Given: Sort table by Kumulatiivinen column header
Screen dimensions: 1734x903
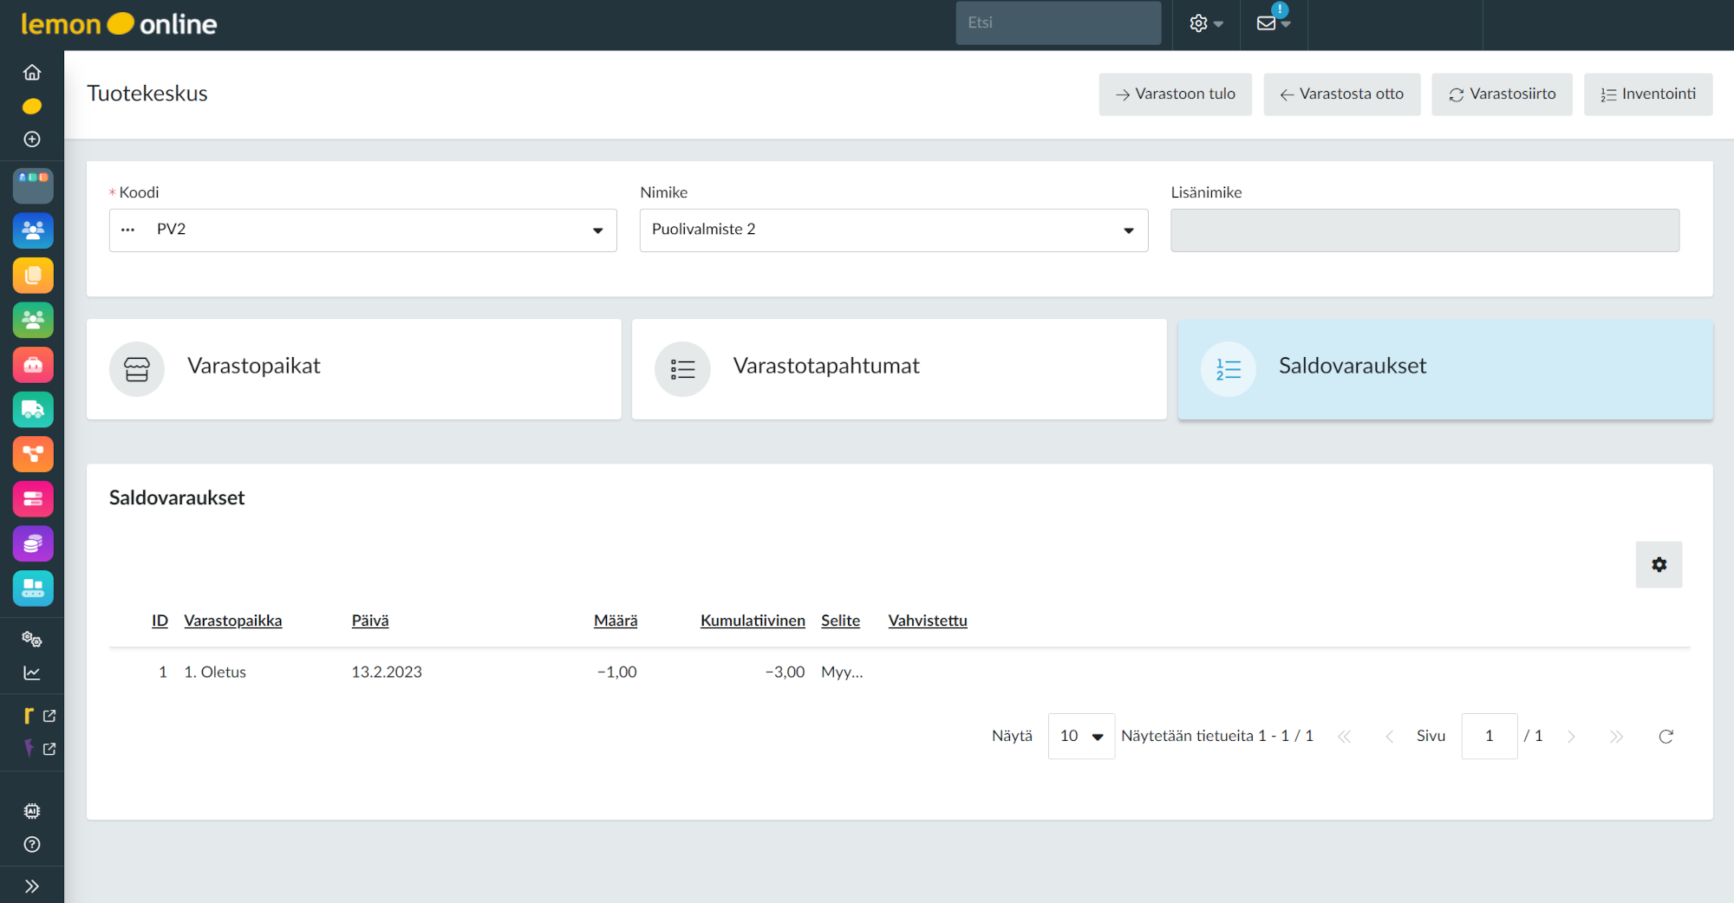Looking at the screenshot, I should 752,621.
